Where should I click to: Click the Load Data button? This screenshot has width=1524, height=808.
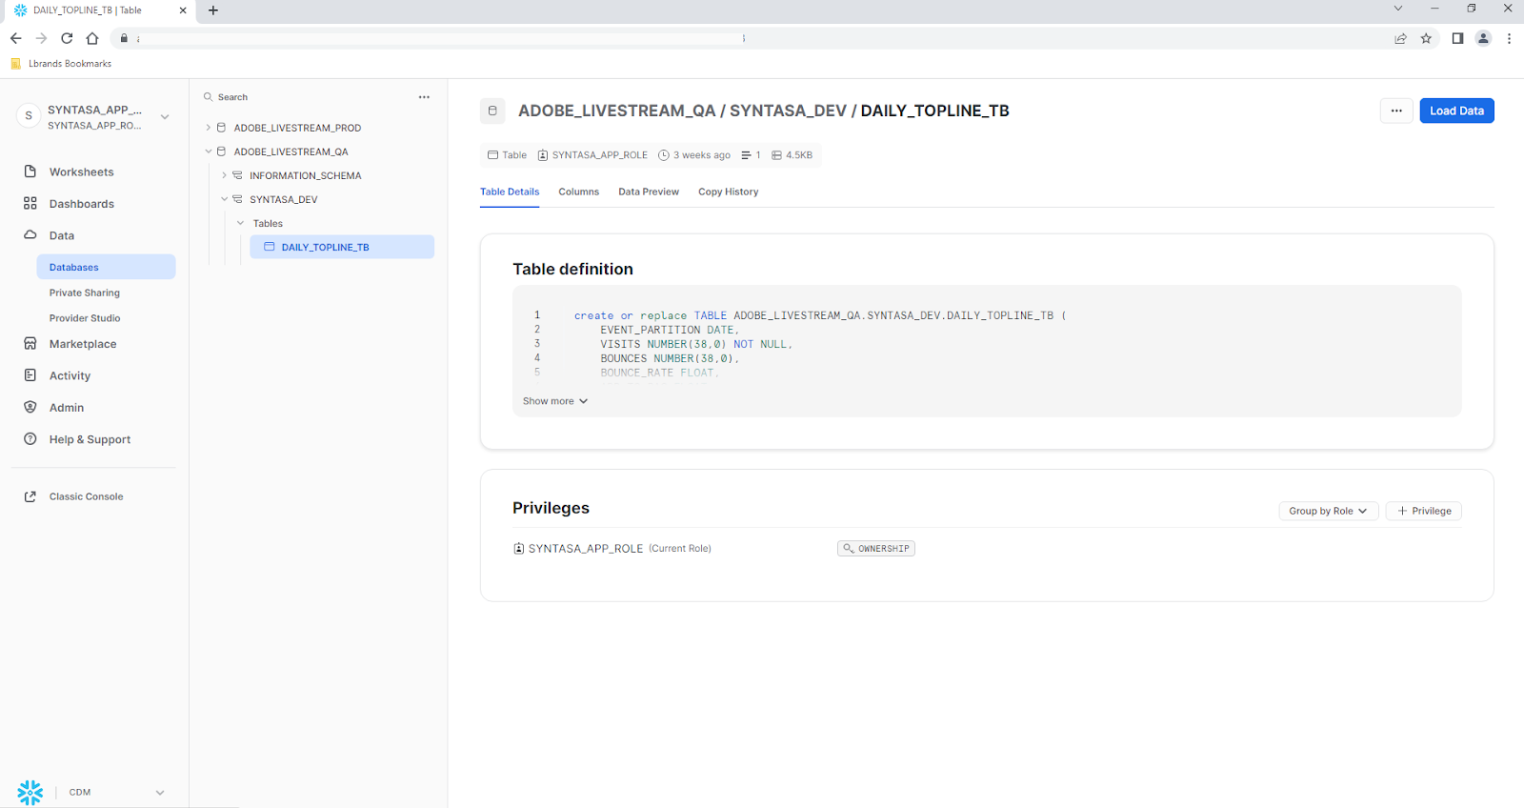click(1455, 111)
